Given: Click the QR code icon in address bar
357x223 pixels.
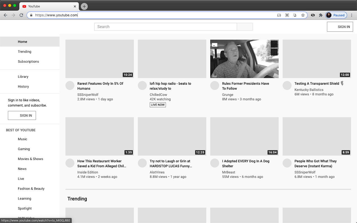Looking at the screenshot, I should coord(287,15).
